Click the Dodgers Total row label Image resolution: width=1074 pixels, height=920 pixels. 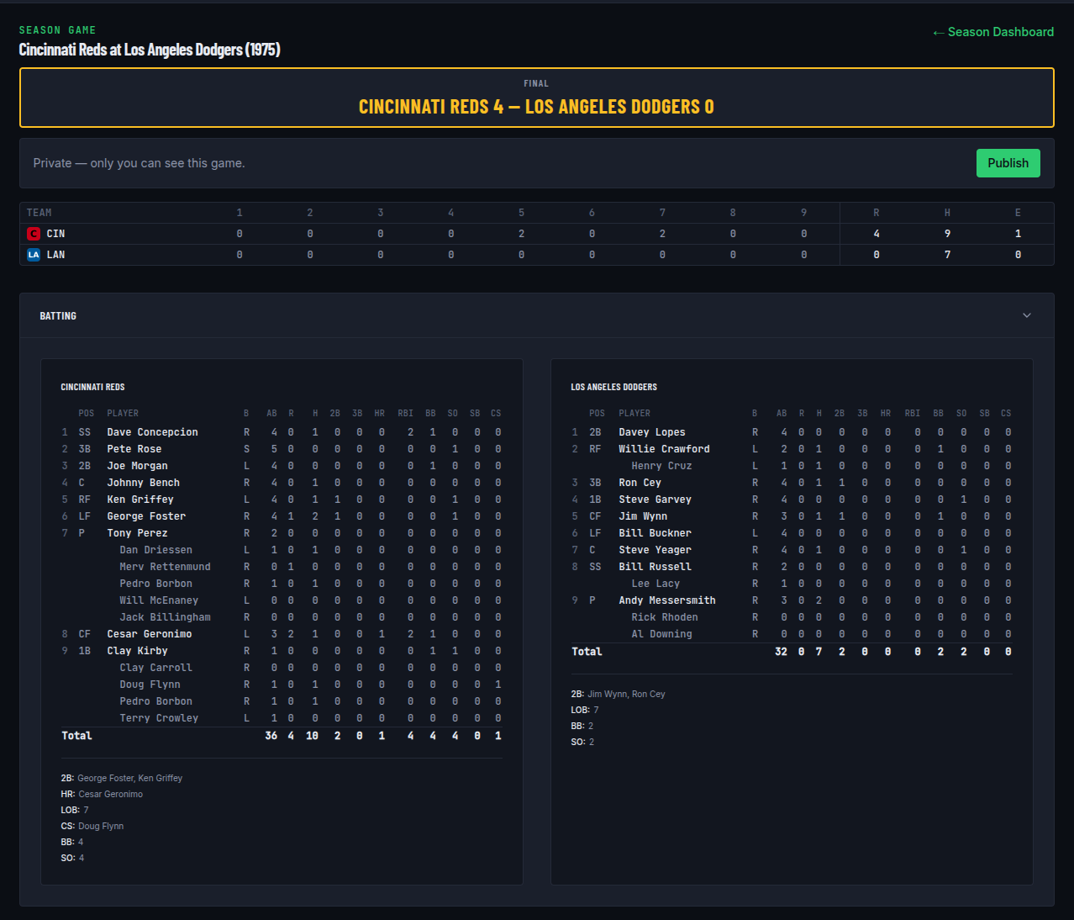click(x=587, y=652)
